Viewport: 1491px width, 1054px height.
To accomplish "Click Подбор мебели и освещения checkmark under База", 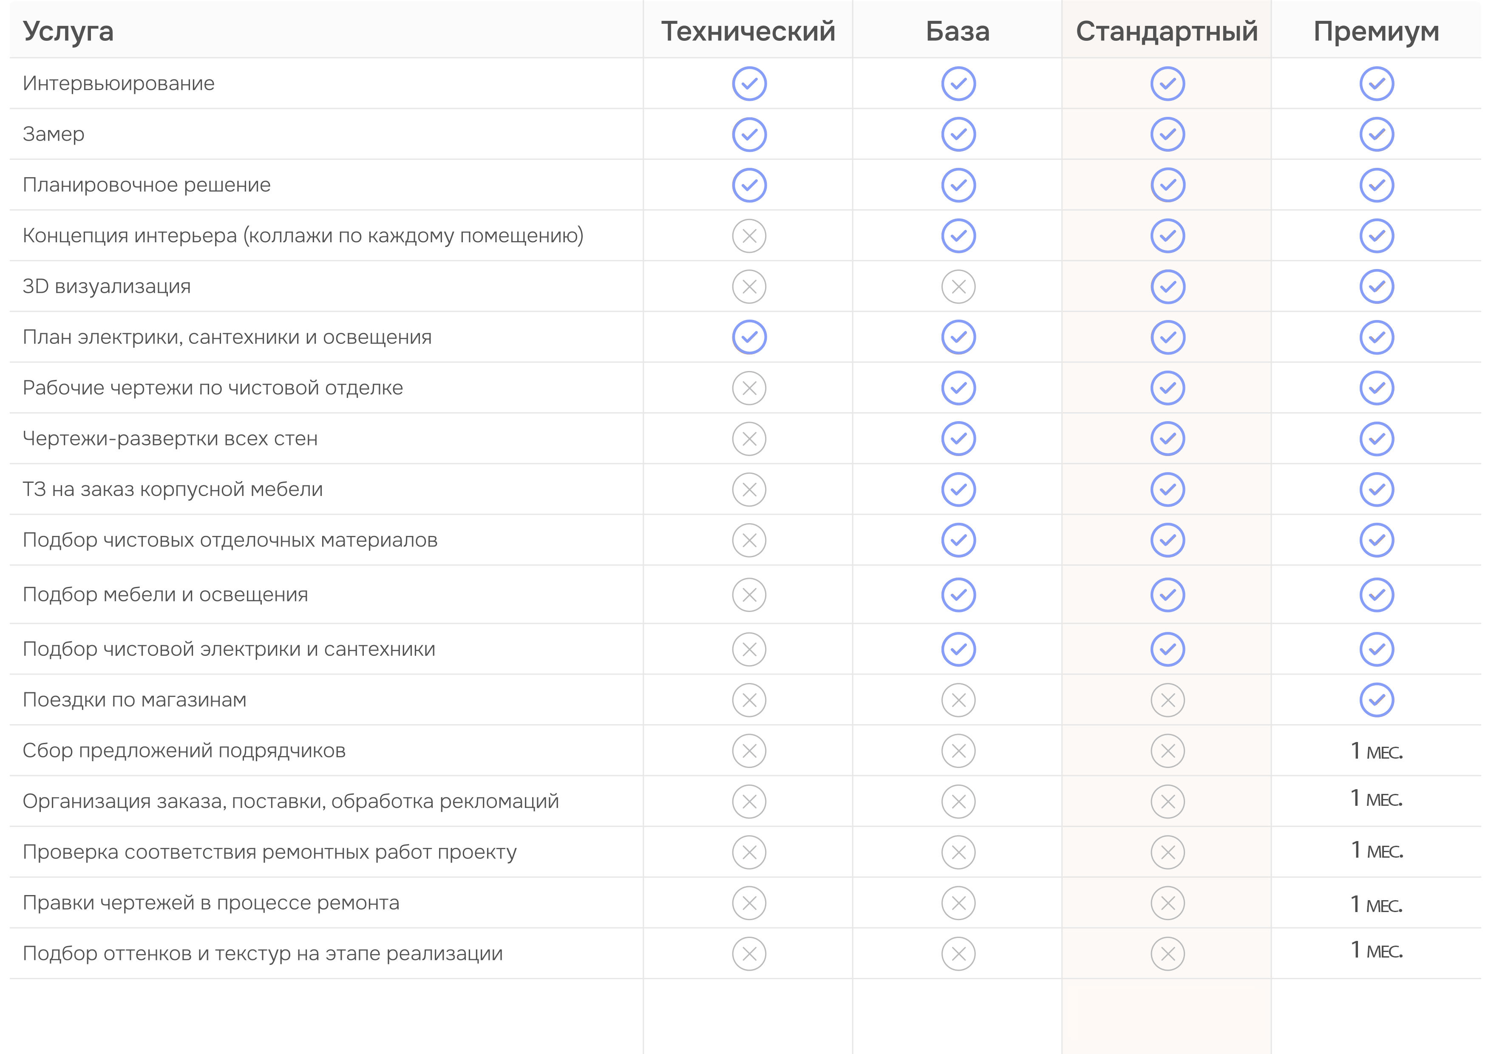I will pos(958,595).
